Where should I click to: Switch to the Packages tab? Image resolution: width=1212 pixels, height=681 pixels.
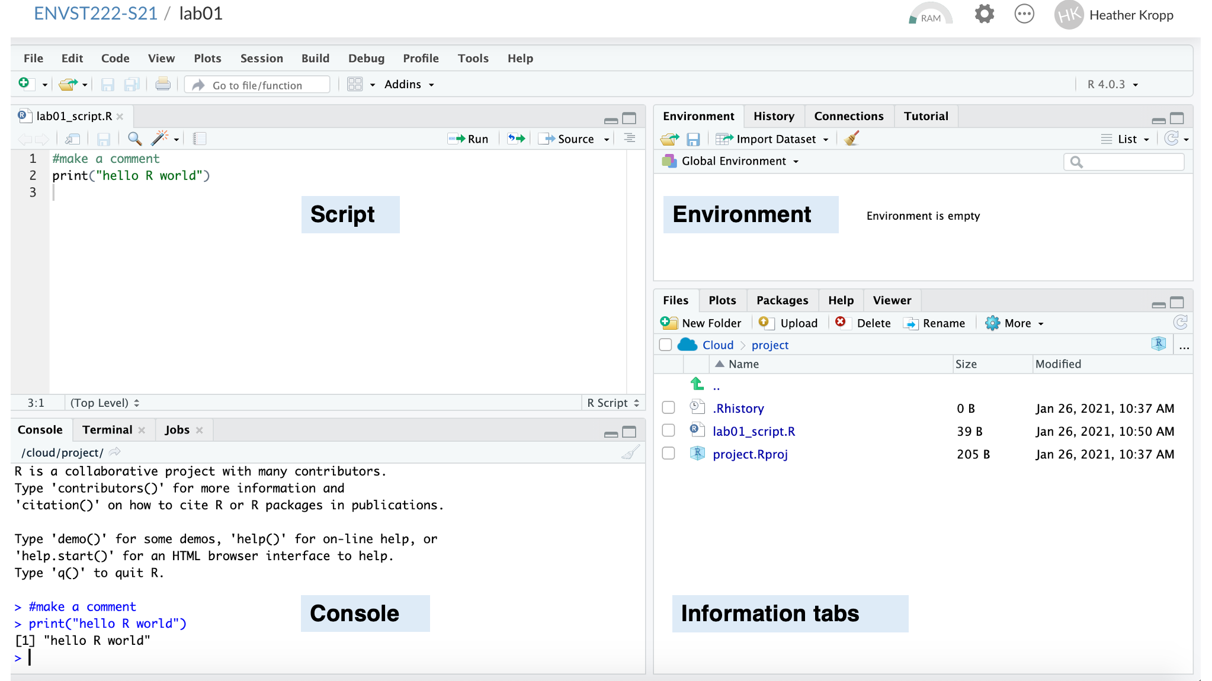(x=782, y=300)
